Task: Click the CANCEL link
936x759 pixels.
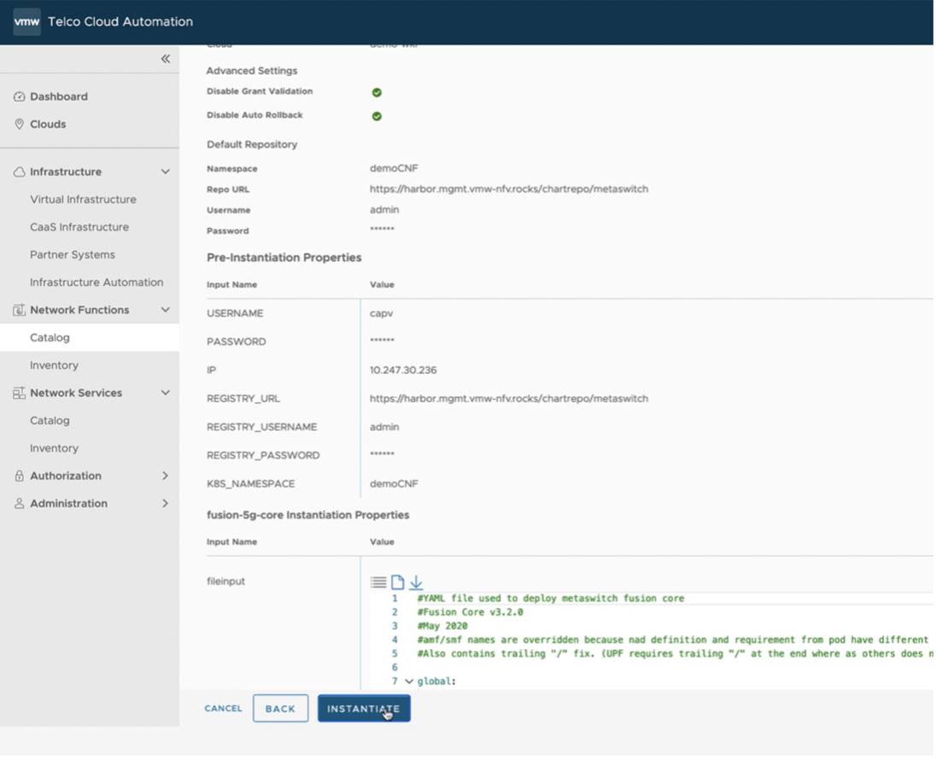Action: click(223, 709)
